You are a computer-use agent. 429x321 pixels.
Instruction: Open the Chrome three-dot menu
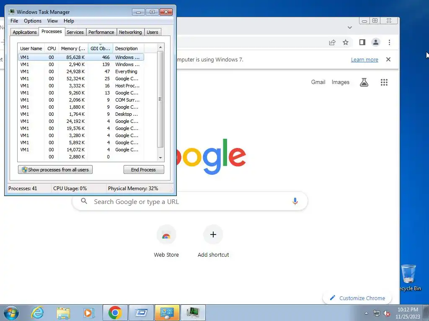point(389,42)
